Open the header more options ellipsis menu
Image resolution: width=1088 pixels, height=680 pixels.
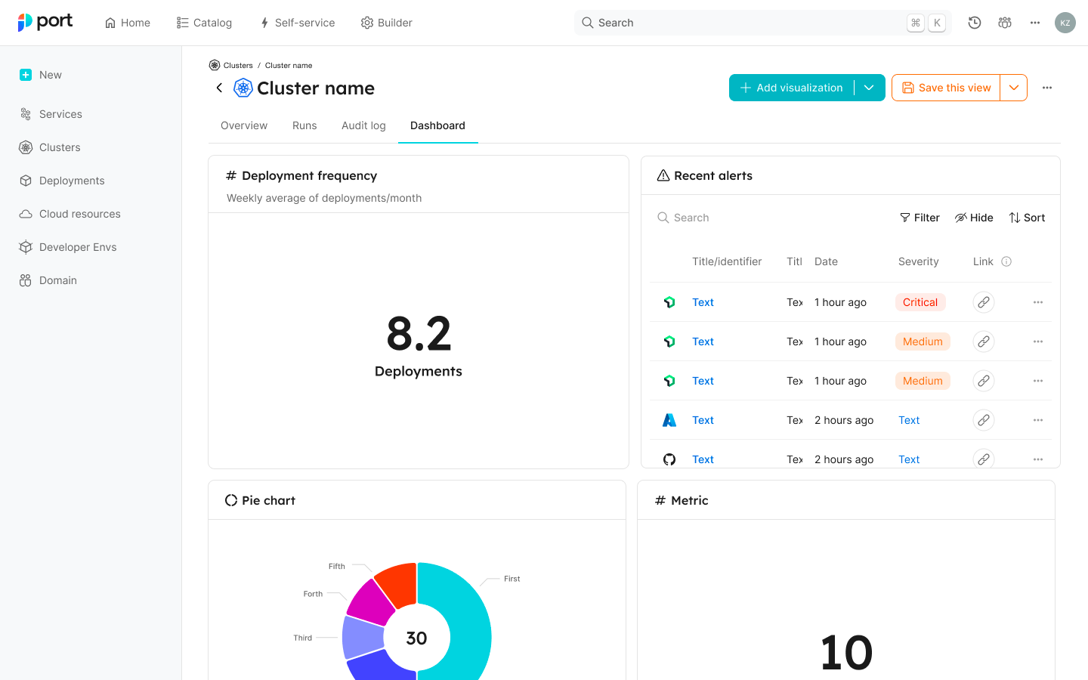1035,23
